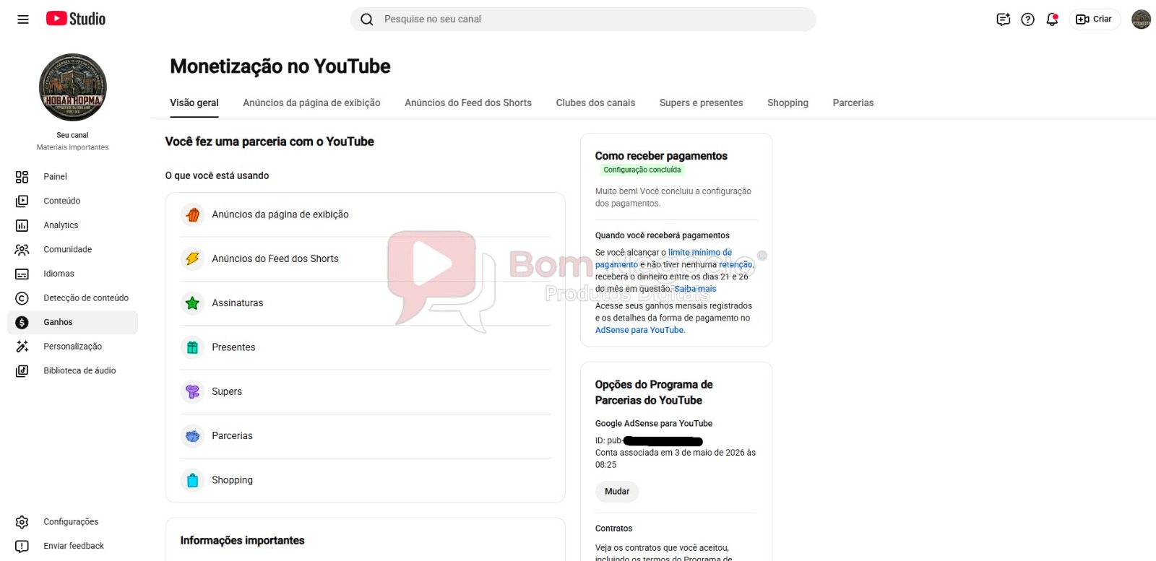Click the Parcerias handshake icon
The height and width of the screenshot is (561, 1156).
point(192,436)
